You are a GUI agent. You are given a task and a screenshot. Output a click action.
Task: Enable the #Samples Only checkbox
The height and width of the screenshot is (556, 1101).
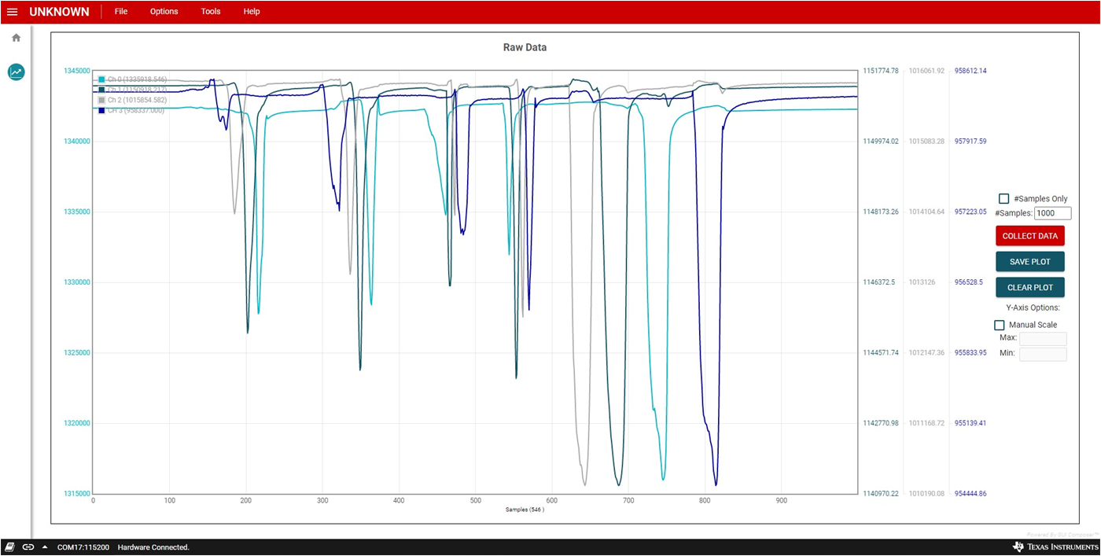(1003, 199)
